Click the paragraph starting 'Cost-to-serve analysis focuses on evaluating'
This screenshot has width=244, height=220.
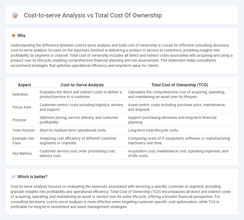pyautogui.click(x=121, y=197)
